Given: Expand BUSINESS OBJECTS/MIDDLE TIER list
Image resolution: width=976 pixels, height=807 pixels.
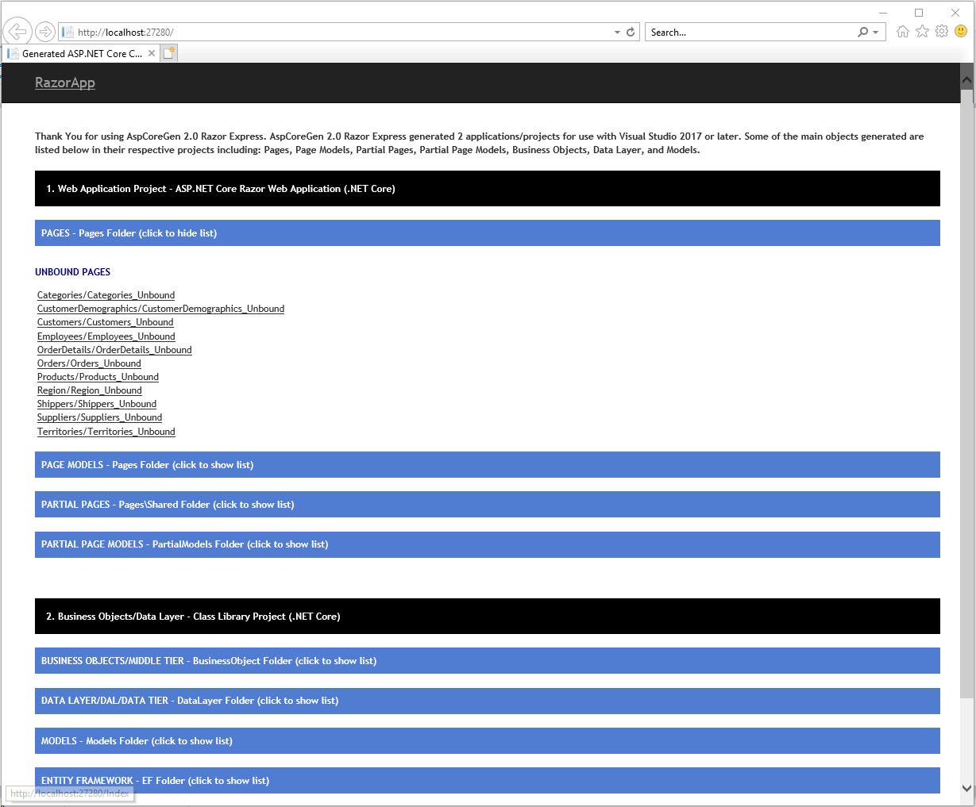Looking at the screenshot, I should tap(488, 661).
